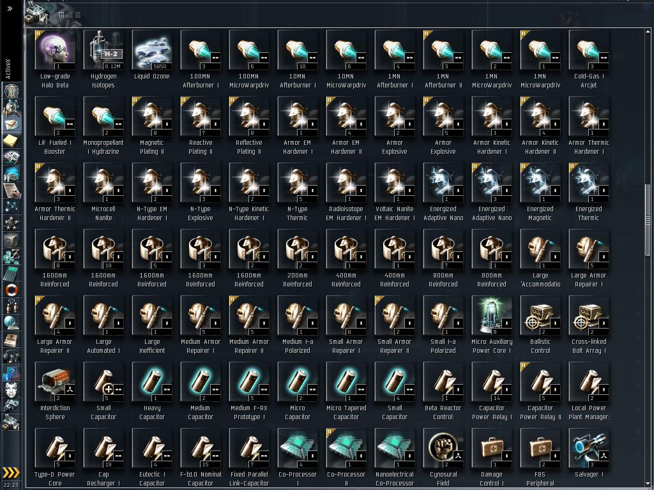Open the mail envelope icon in sidebar
The image size is (654, 490).
pos(11,124)
